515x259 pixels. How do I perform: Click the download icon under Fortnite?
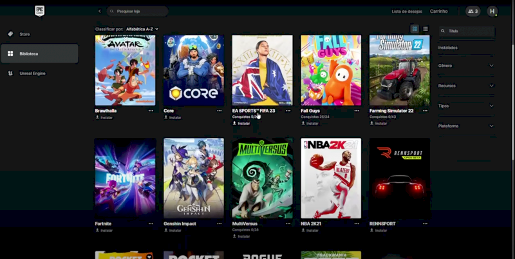pyautogui.click(x=98, y=230)
